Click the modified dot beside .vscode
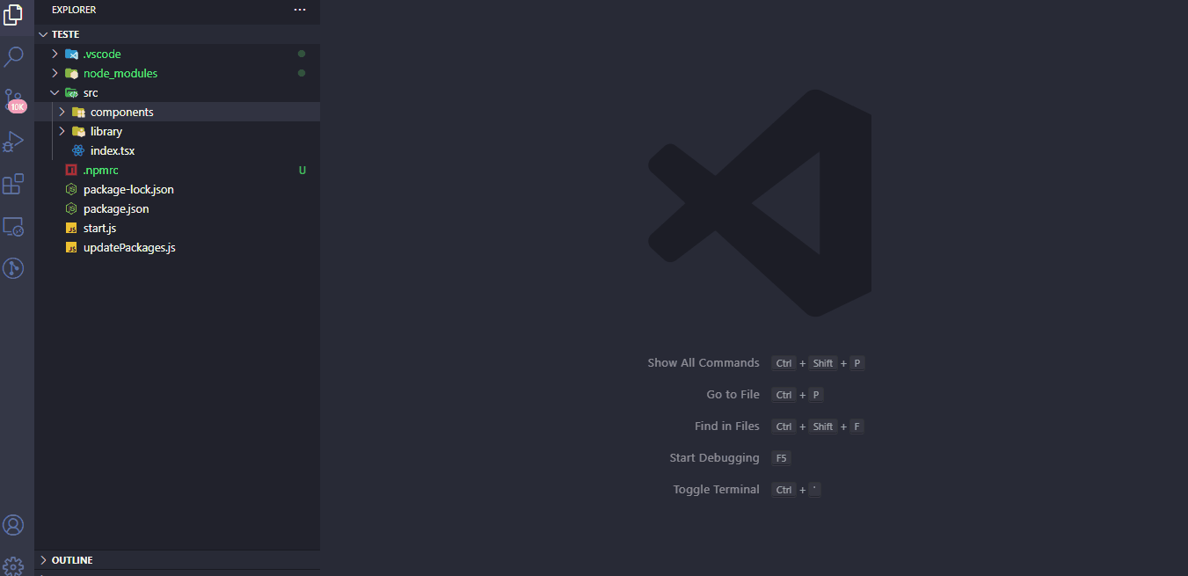1188x576 pixels. click(x=302, y=54)
